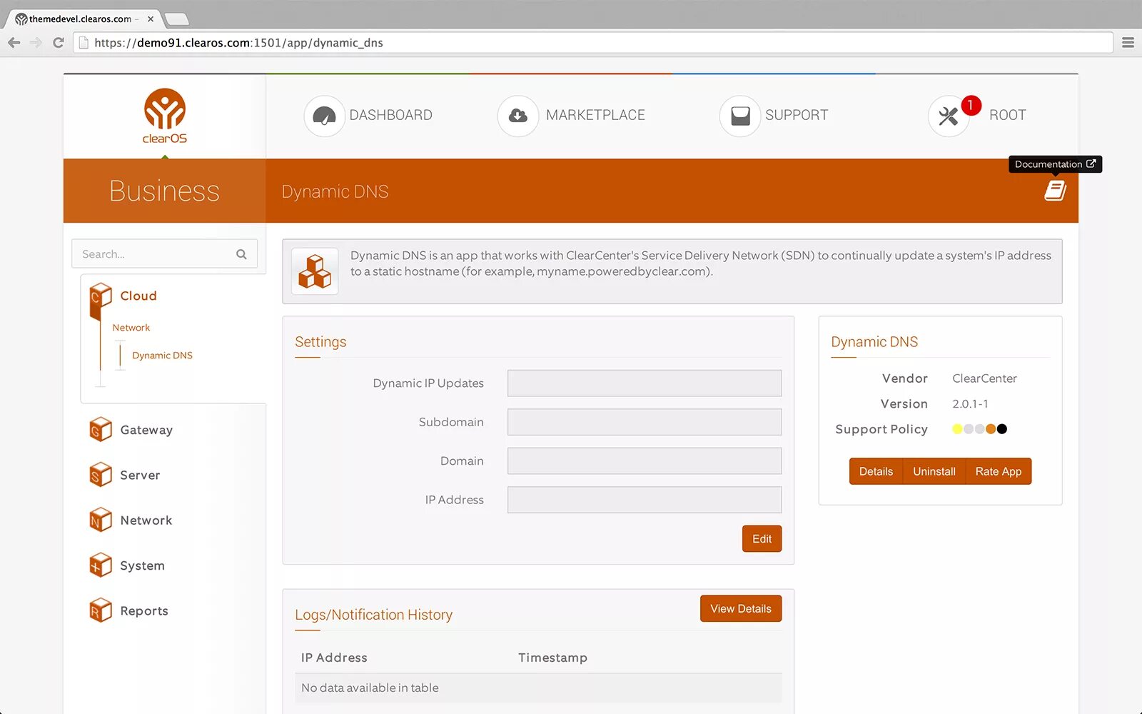Screen dimensions: 1142x714
Task: Click the Gateway cube icon
Action: 101,429
